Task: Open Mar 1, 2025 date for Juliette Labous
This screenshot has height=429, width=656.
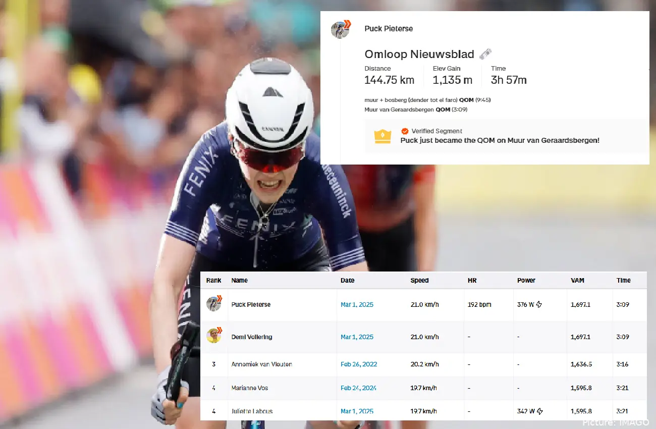Action: pyautogui.click(x=357, y=411)
